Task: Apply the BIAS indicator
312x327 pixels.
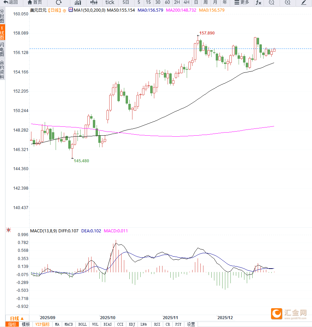Action: pyautogui.click(x=108, y=324)
